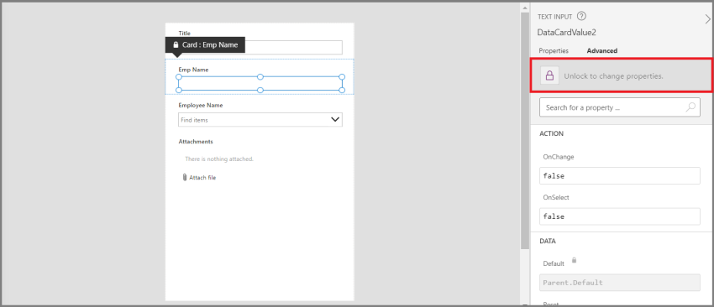Click the OnChange property label
This screenshot has width=714, height=307.
pyautogui.click(x=559, y=157)
